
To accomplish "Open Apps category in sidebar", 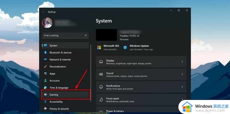I will [65, 74].
